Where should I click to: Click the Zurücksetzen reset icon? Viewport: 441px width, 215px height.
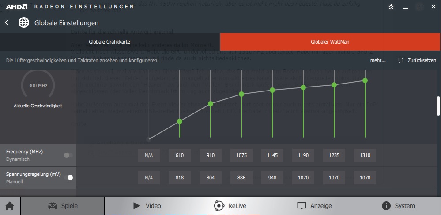click(401, 60)
